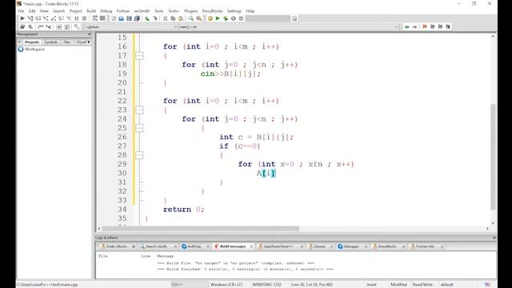Switch to the Cscope tab
Screen dimensions: 512x288
319,246
